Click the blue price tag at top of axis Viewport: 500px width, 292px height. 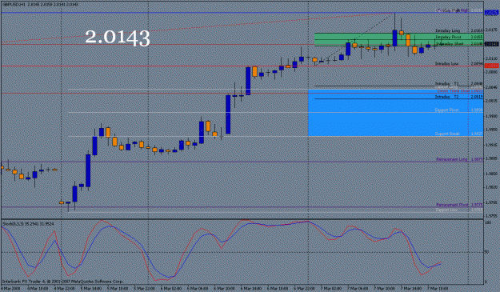coord(491,13)
